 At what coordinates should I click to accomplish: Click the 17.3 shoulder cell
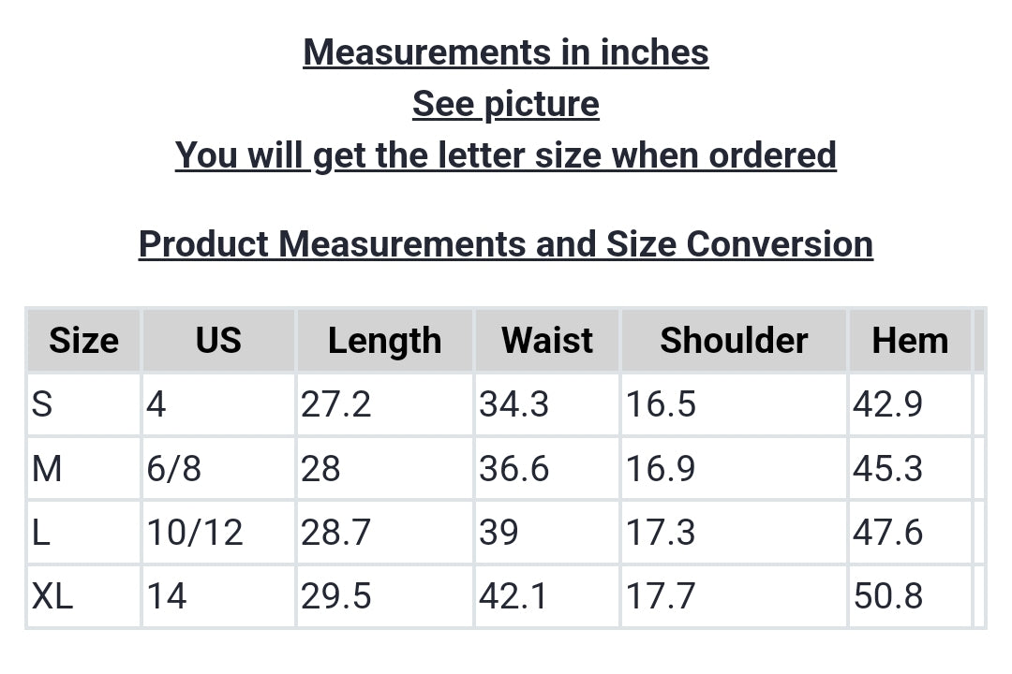(661, 532)
